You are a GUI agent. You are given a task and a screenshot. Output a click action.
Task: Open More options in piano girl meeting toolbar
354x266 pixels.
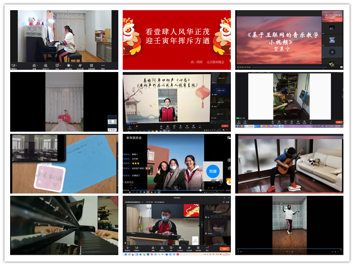[x=103, y=66]
